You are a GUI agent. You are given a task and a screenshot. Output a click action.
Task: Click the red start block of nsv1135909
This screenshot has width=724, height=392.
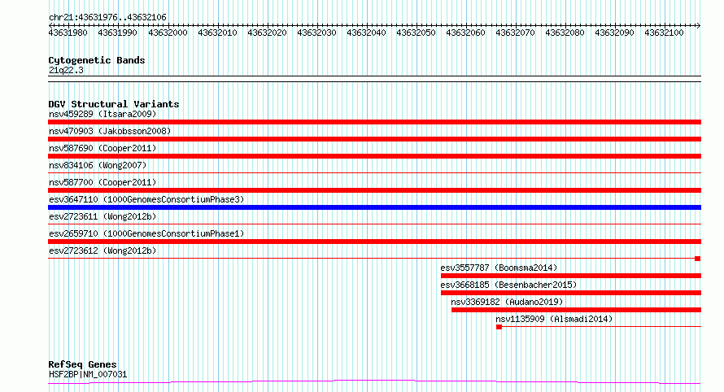499,327
